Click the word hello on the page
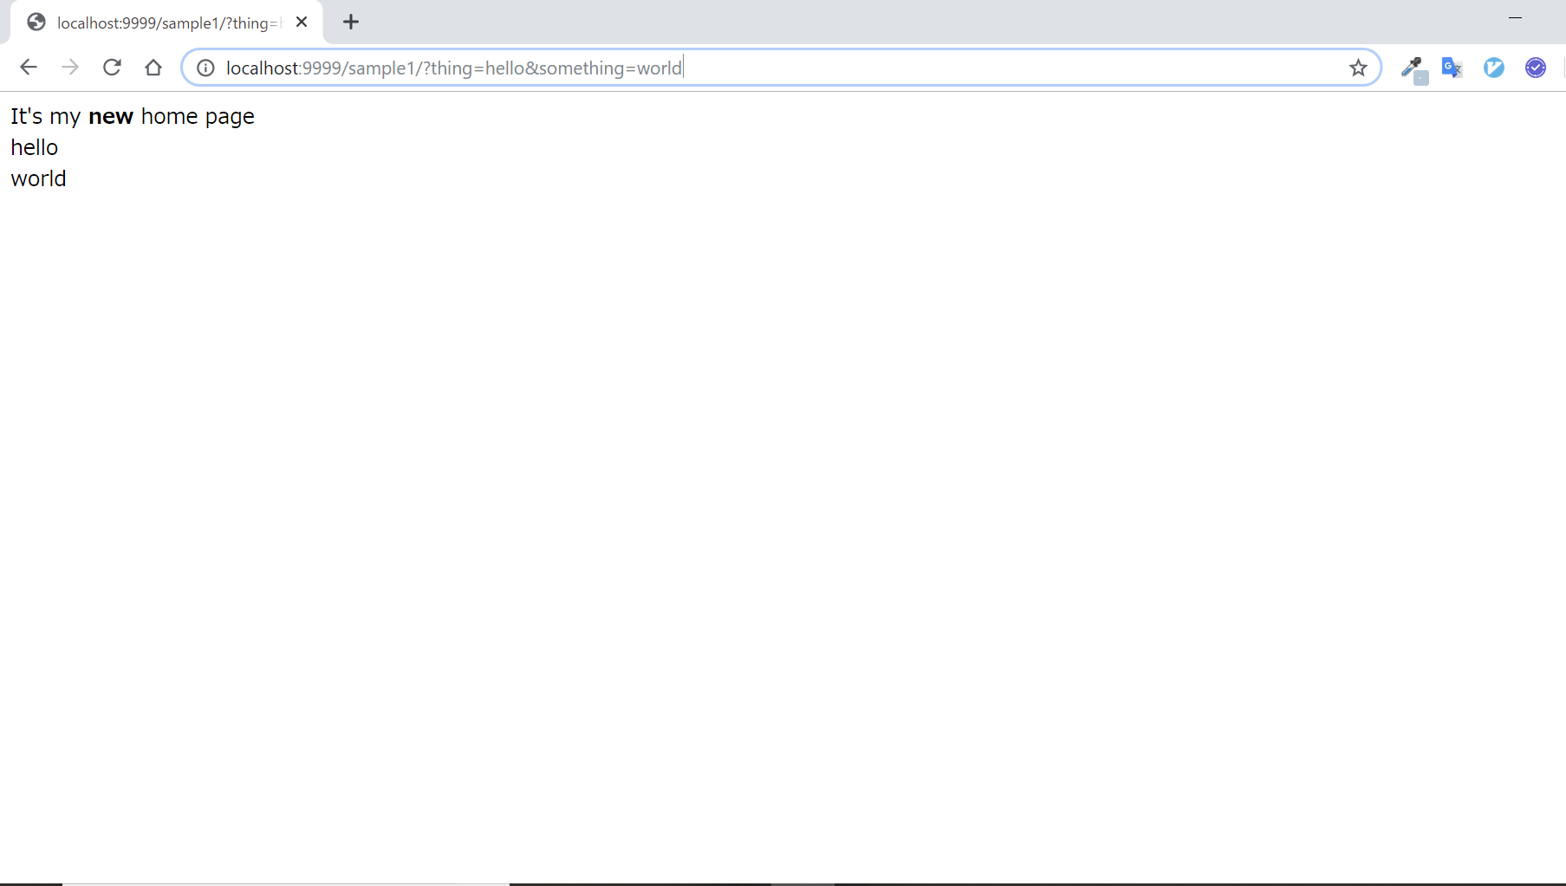 pos(34,147)
